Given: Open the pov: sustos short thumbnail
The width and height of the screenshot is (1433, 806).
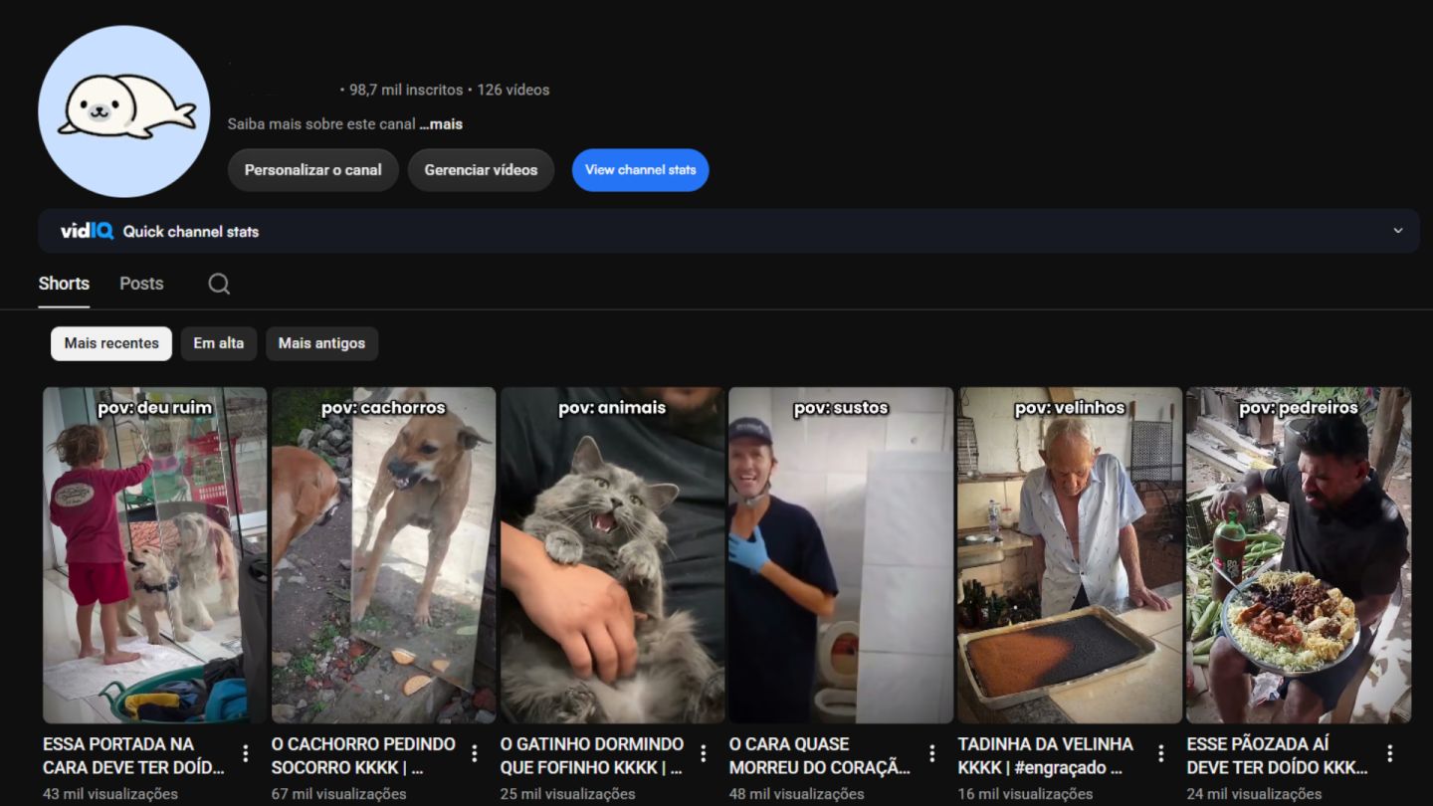Looking at the screenshot, I should 841,555.
